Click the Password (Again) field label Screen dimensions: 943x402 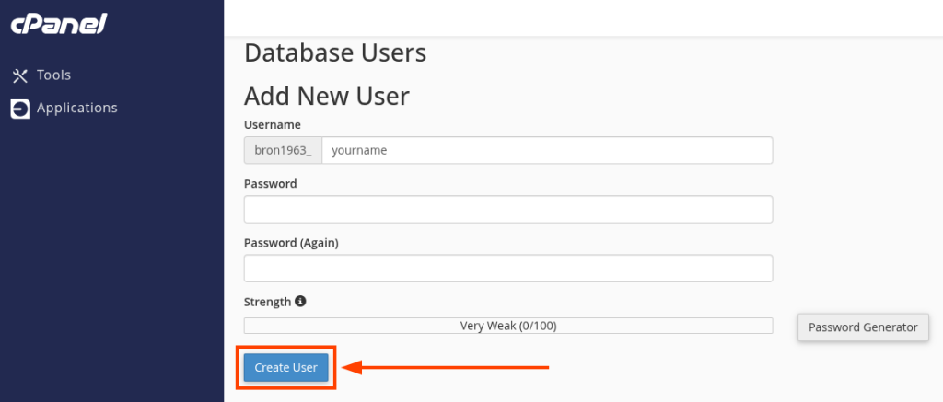tap(291, 243)
